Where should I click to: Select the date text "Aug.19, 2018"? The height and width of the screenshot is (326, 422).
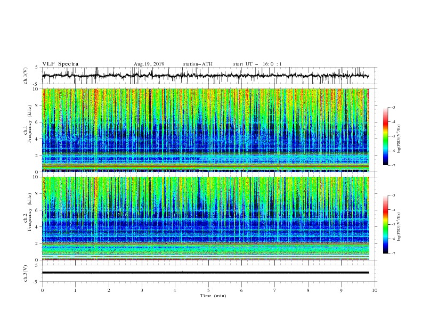[x=149, y=64]
